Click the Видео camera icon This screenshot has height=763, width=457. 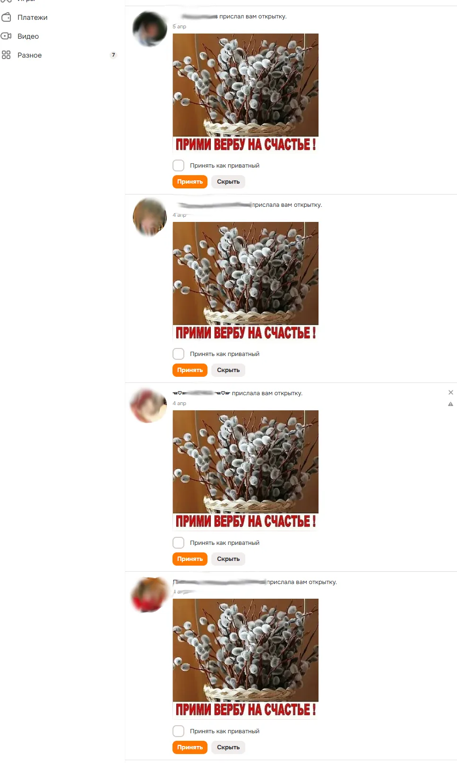pyautogui.click(x=6, y=36)
